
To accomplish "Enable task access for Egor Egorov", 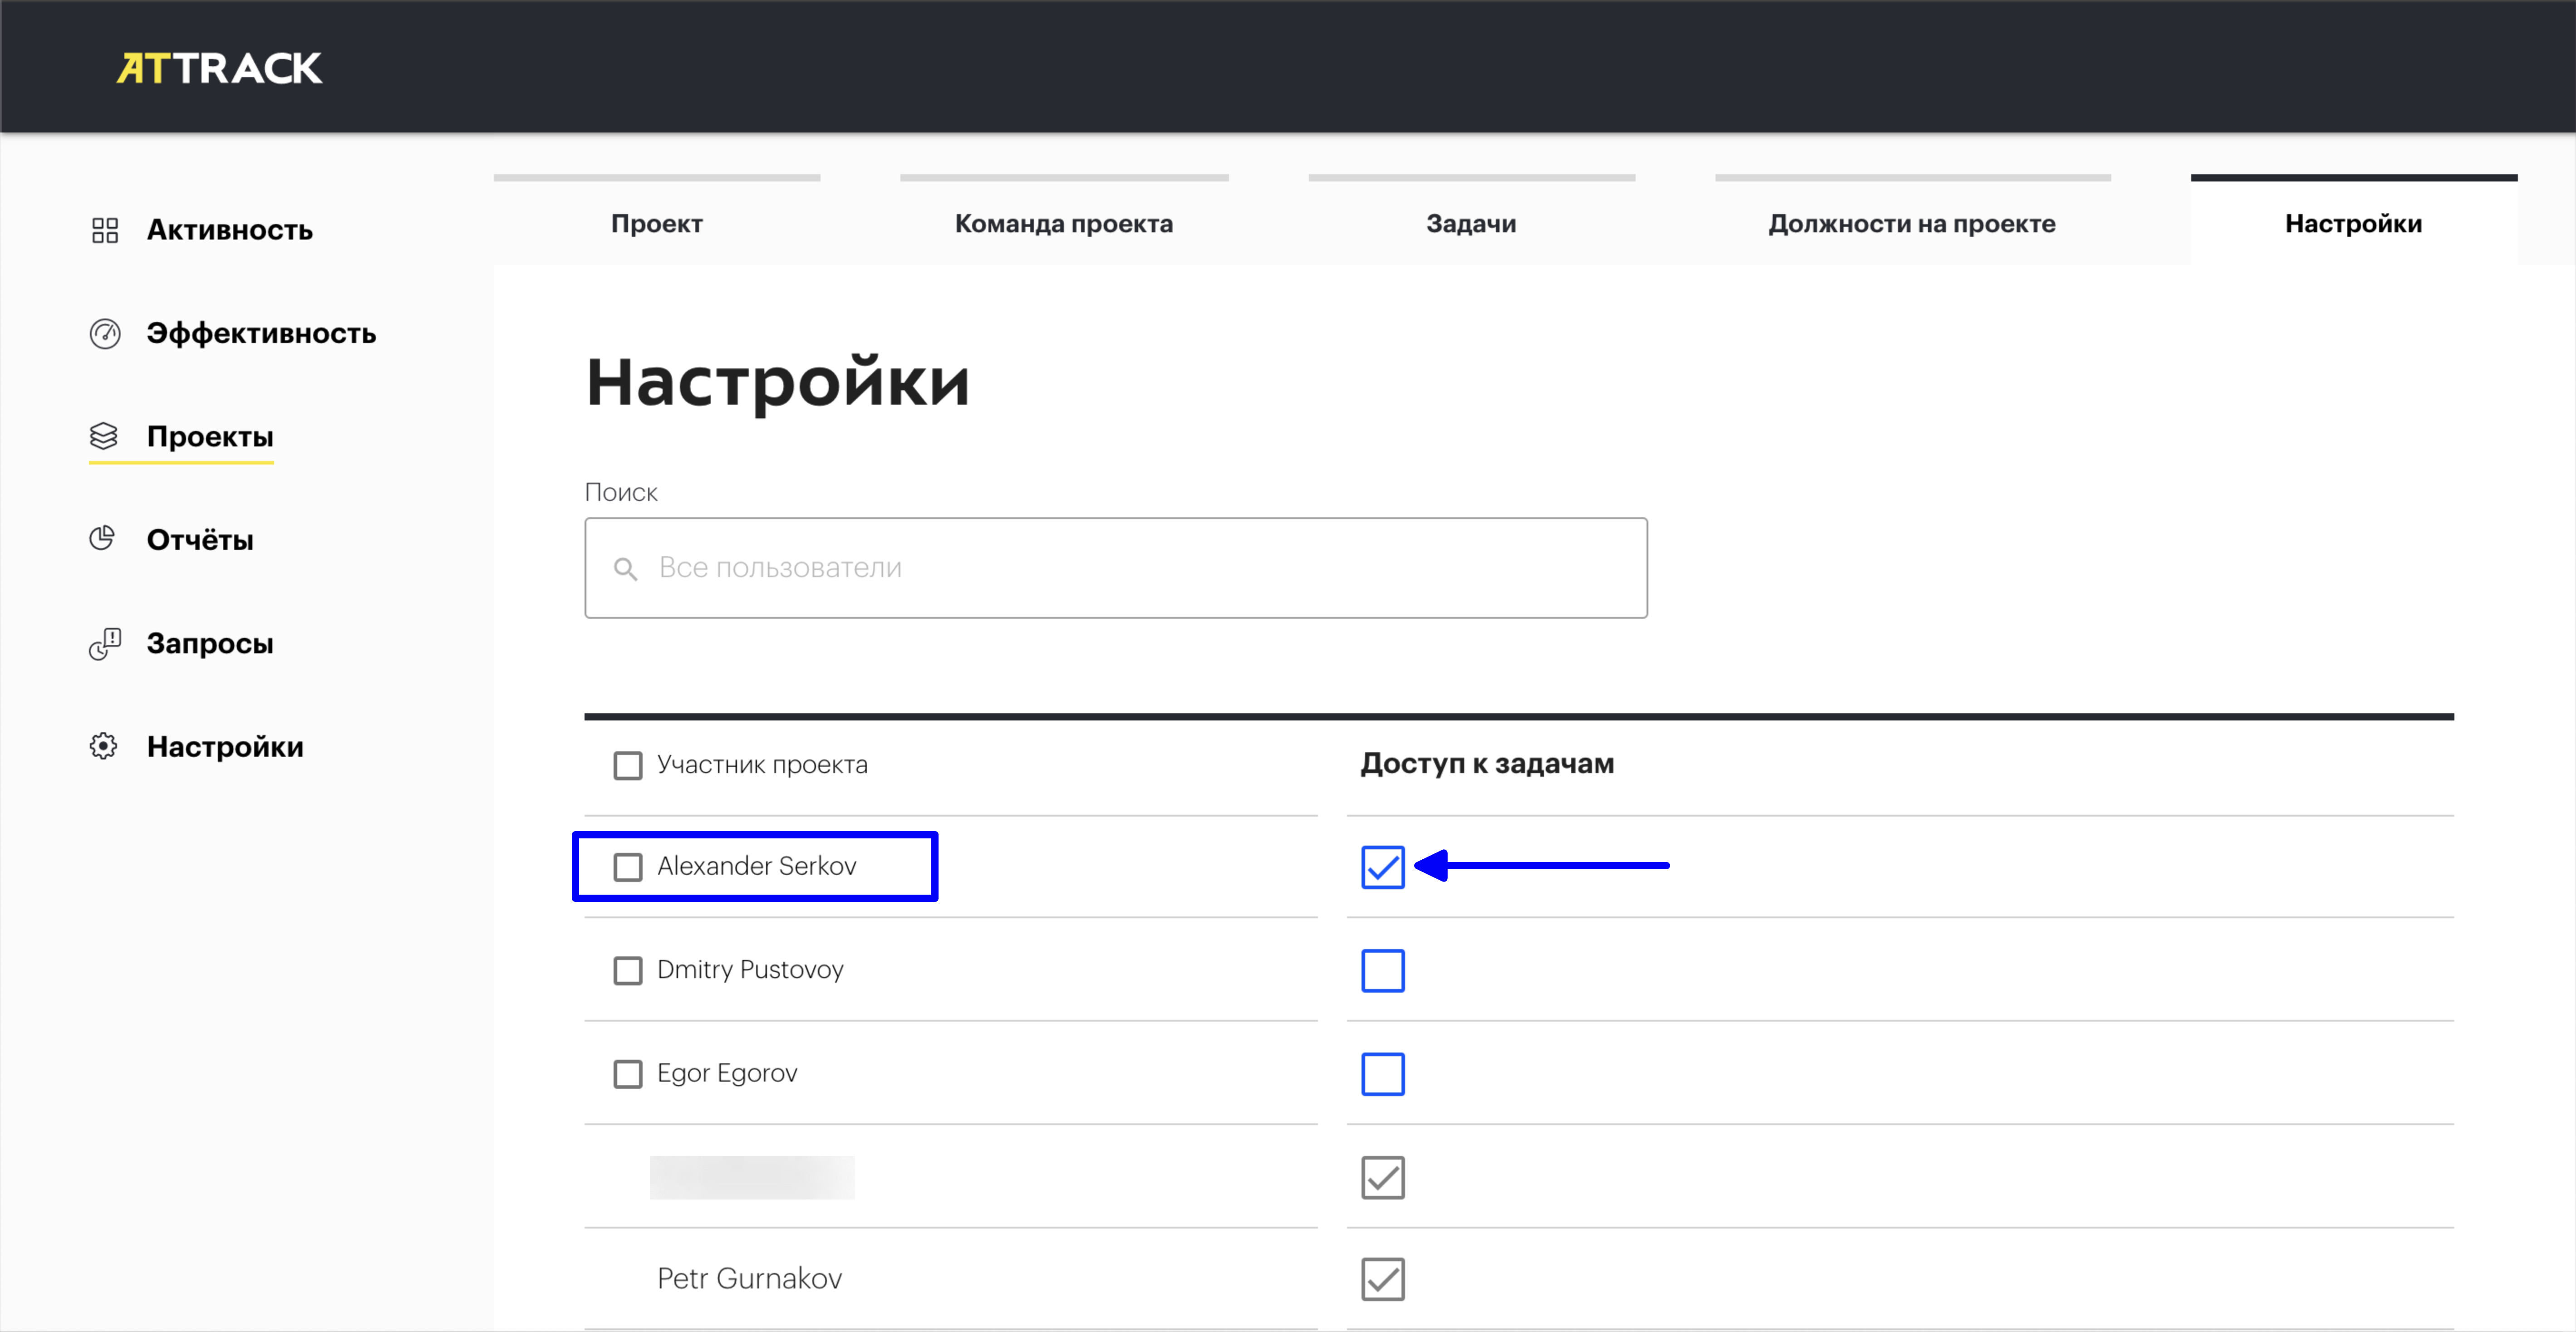I will (1382, 1073).
